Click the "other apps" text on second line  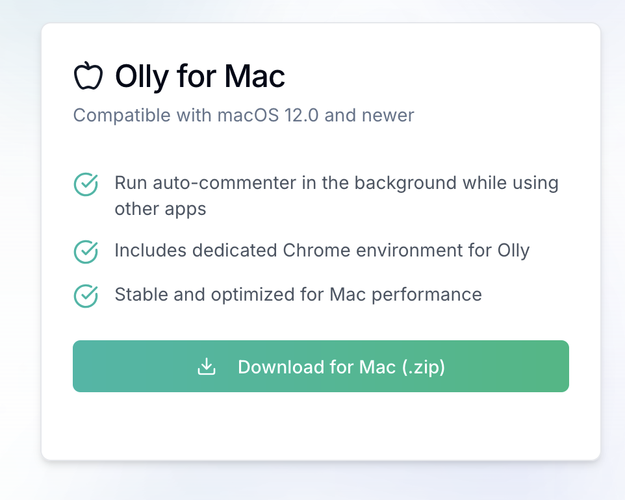tap(160, 209)
